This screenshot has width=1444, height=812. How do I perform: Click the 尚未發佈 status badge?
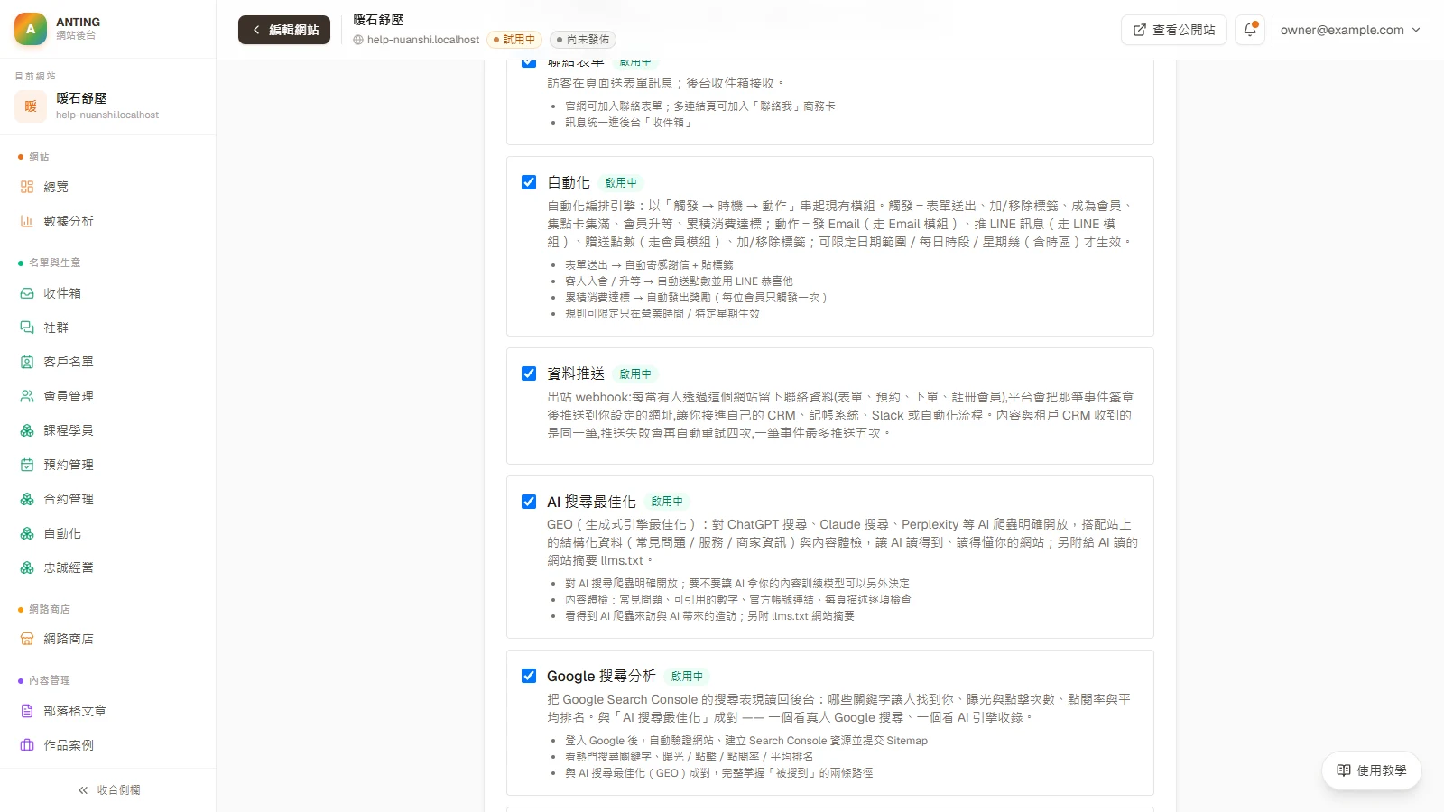(583, 40)
